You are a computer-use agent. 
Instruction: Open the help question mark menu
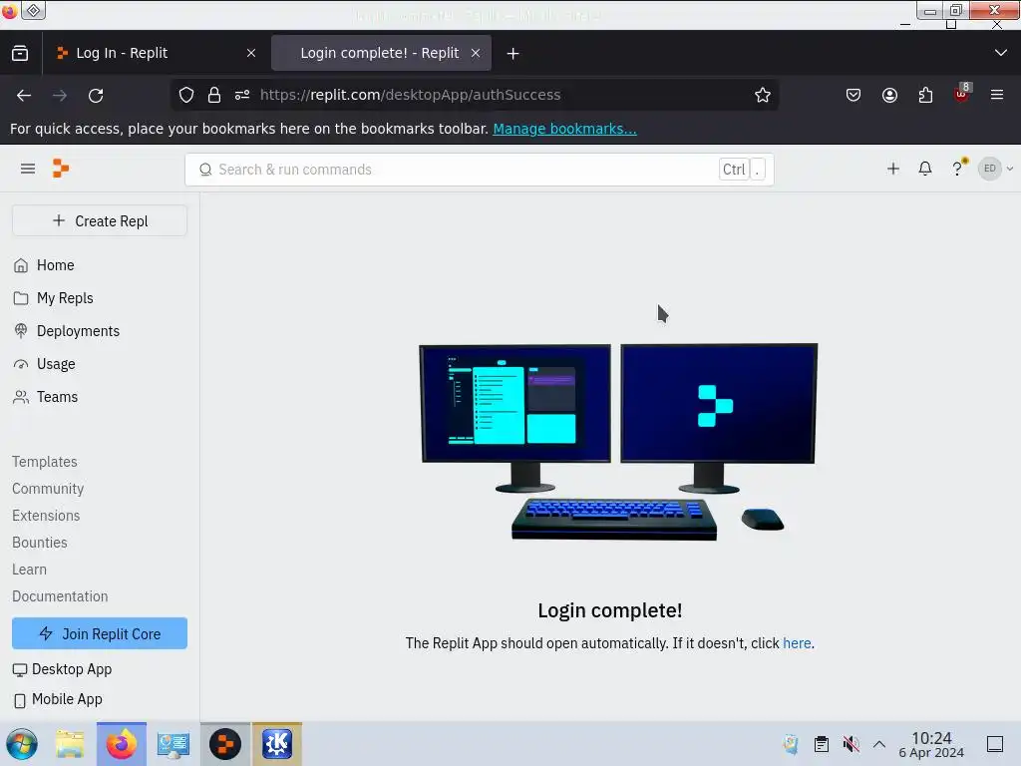click(x=957, y=169)
